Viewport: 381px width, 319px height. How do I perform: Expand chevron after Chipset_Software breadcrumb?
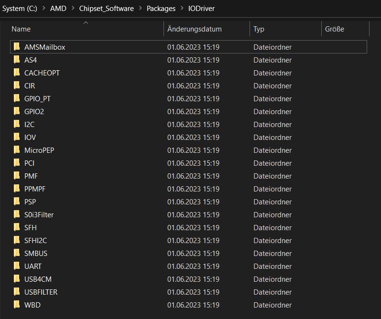(140, 8)
